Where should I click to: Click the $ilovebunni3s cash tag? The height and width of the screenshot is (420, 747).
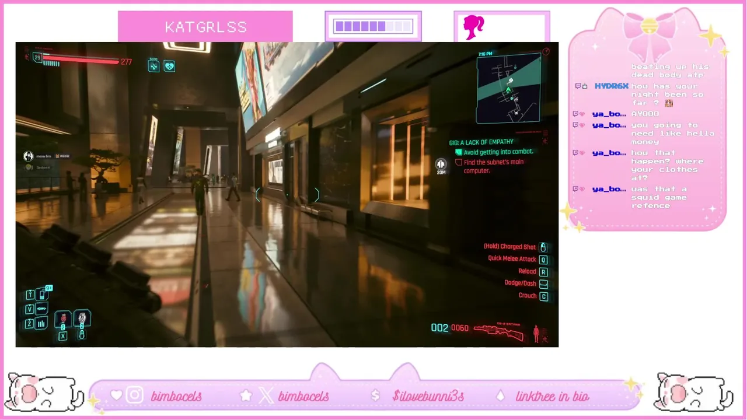428,396
